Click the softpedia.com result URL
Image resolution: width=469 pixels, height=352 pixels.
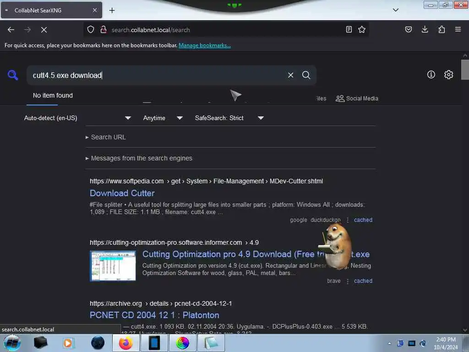206,181
